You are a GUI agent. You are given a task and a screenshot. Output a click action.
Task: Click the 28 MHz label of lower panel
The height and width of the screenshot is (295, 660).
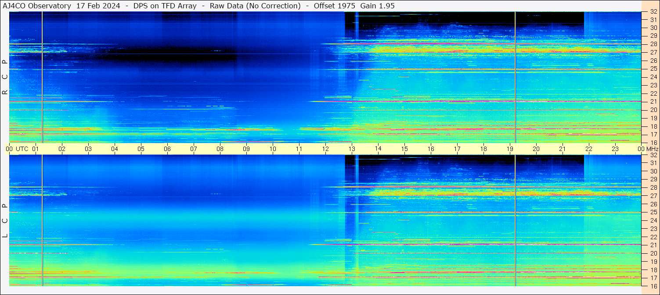pos(653,187)
